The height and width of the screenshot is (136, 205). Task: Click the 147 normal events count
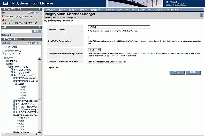point(12,23)
